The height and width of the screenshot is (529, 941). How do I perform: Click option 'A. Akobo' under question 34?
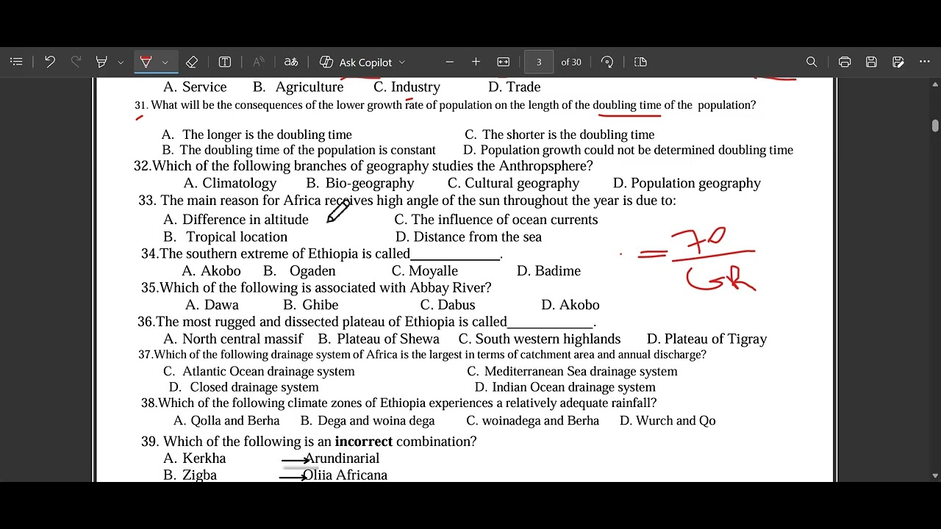click(211, 271)
